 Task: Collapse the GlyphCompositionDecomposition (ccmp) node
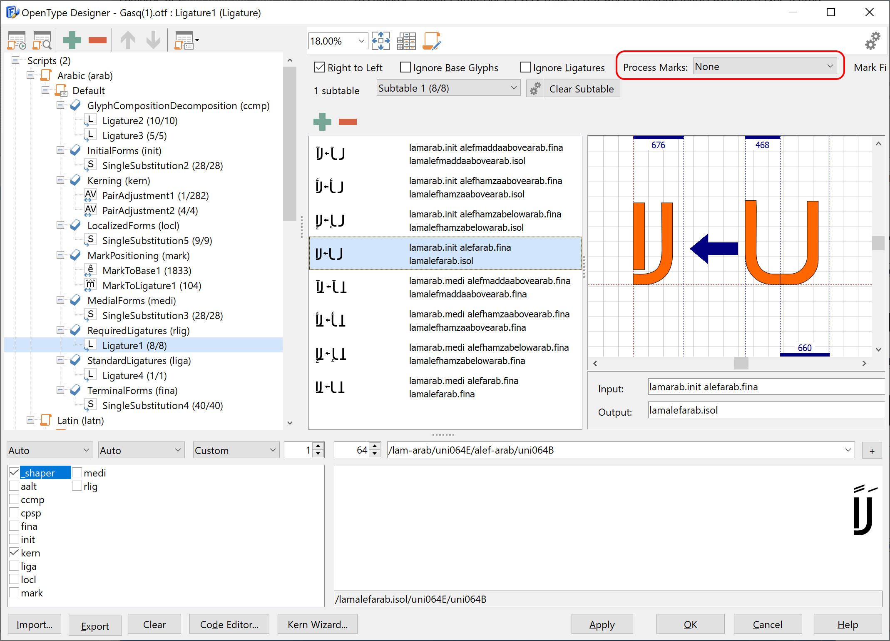(x=60, y=105)
